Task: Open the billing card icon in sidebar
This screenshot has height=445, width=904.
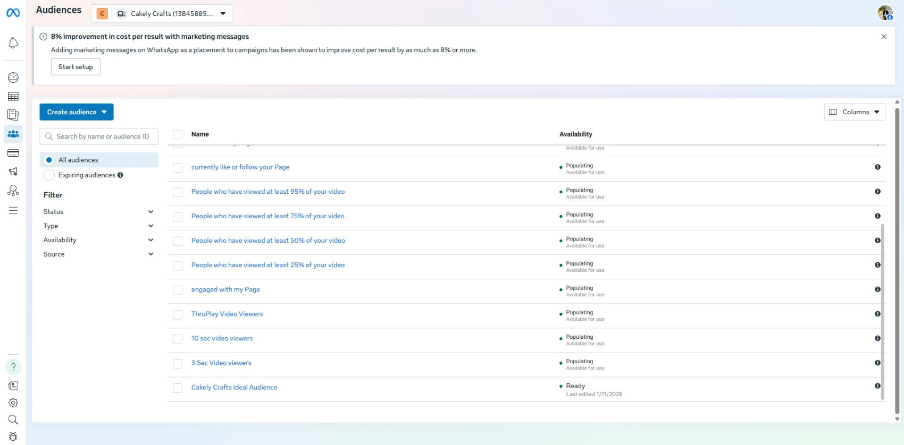Action: pos(13,153)
